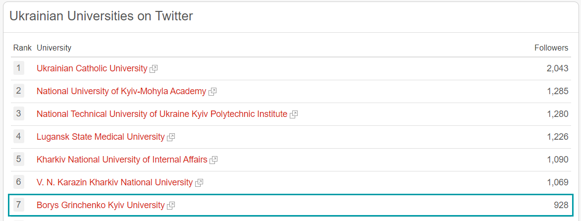Follow Kharkiv National University of Internal Affairs link
The height and width of the screenshot is (221, 581).
click(x=121, y=160)
